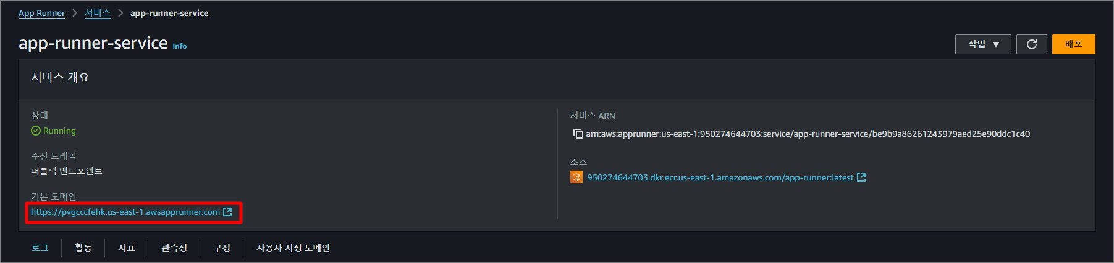Image resolution: width=1114 pixels, height=263 pixels.
Task: Copy the service ARN with copy icon
Action: pos(578,134)
